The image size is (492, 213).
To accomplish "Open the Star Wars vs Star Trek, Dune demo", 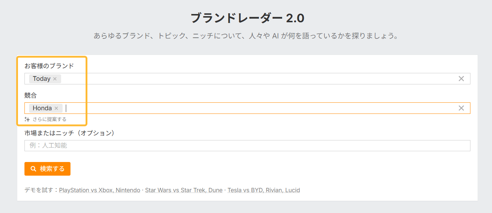I will click(x=184, y=190).
